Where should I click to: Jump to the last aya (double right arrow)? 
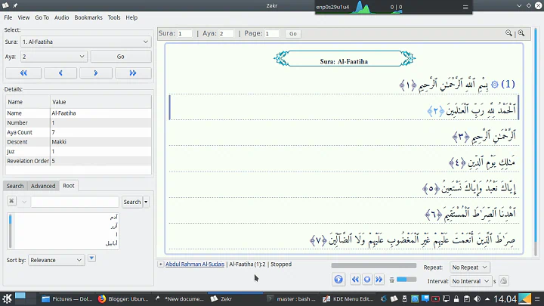133,73
